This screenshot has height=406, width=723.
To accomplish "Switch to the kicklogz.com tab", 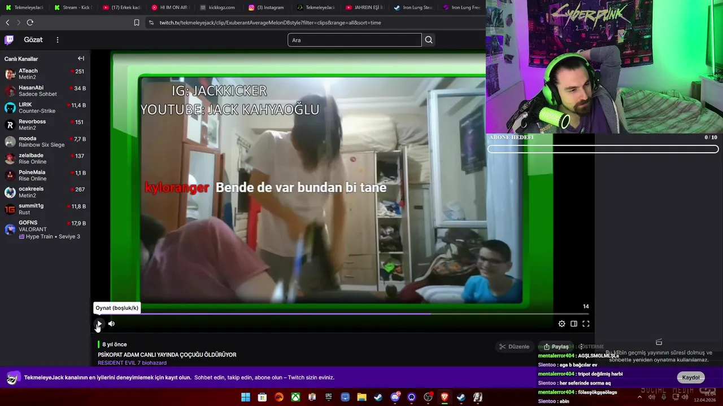I will [x=217, y=7].
